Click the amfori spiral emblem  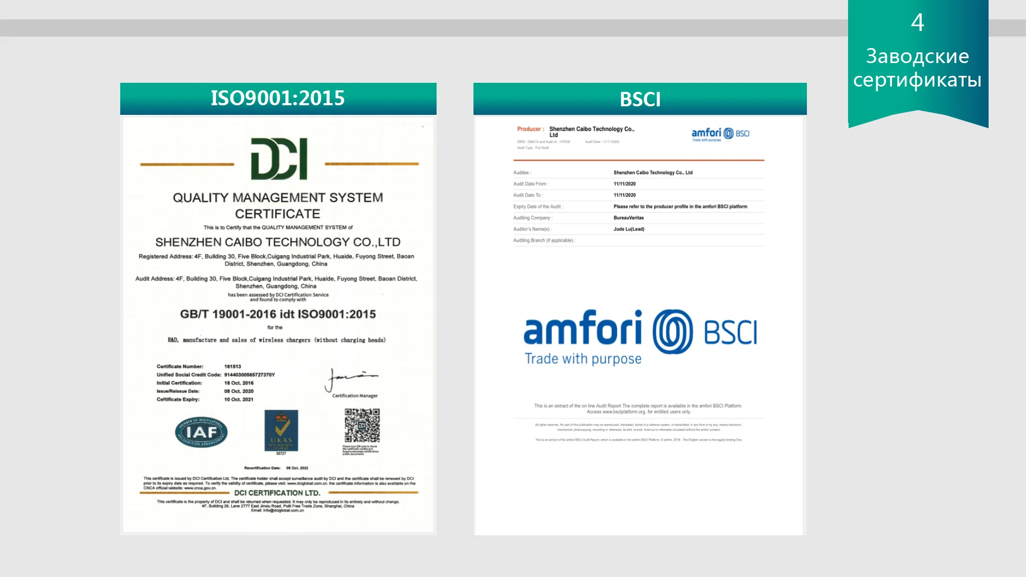(x=672, y=332)
